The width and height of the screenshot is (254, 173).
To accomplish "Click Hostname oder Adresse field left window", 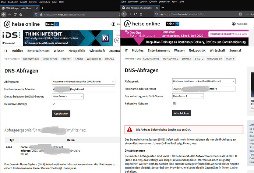I will (x=84, y=89).
